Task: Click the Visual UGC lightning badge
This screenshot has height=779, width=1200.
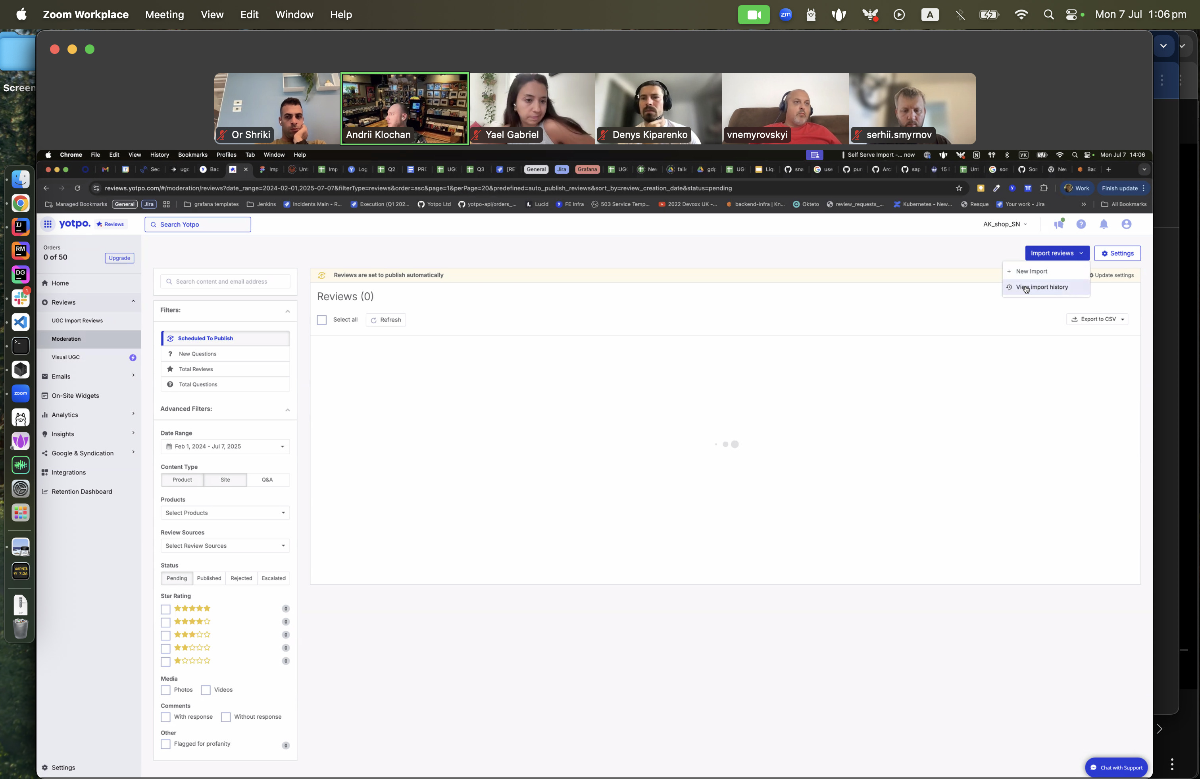Action: click(x=133, y=357)
